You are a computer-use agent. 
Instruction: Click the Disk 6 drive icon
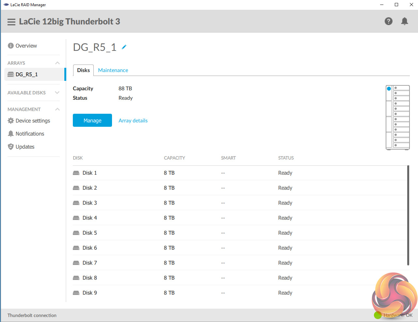76,248
